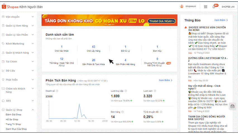Viewport: 238px width, 134px height.
Task: Open HƯỚNG DẪN LIVESTREAM TỪ A - Z notice
Action: (x=208, y=59)
